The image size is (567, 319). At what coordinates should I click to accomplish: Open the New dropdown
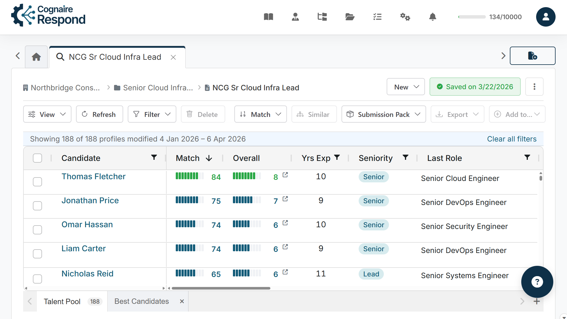pos(406,87)
